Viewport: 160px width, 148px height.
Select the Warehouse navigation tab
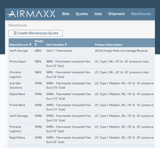pyautogui.click(x=141, y=14)
